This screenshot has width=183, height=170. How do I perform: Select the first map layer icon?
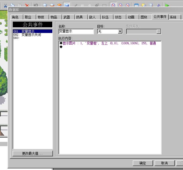pos(45,5)
